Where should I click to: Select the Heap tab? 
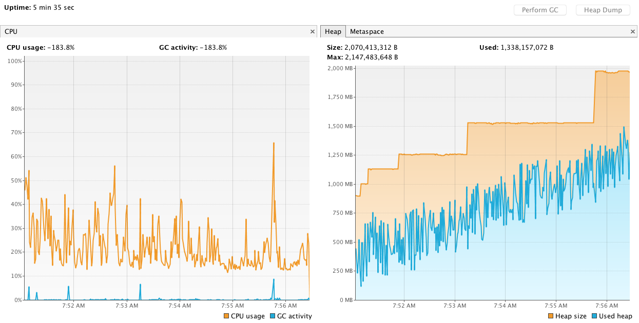coord(333,31)
